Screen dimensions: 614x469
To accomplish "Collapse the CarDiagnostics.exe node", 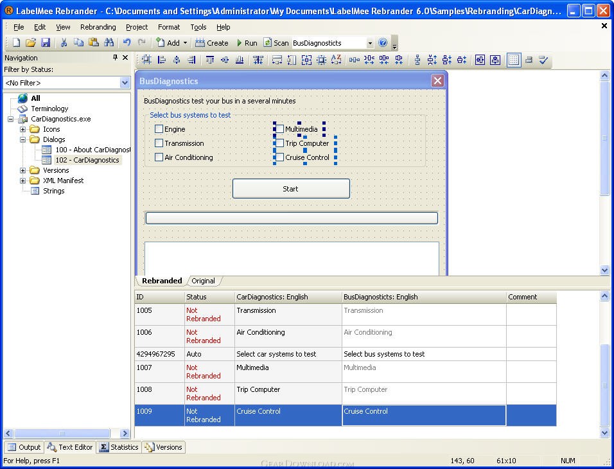I will 10,119.
